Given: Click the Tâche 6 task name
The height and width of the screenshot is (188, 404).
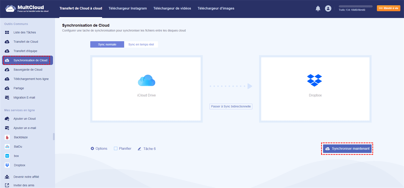Looking at the screenshot, I should (149, 149).
